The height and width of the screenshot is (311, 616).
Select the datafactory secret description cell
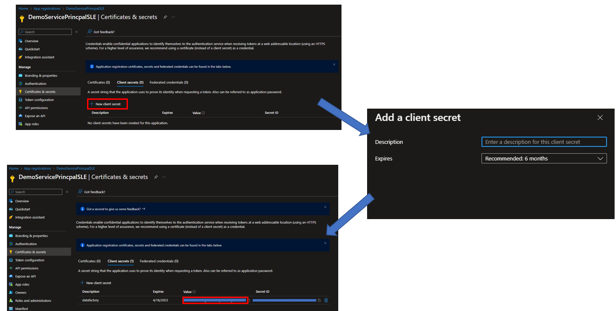pos(91,300)
